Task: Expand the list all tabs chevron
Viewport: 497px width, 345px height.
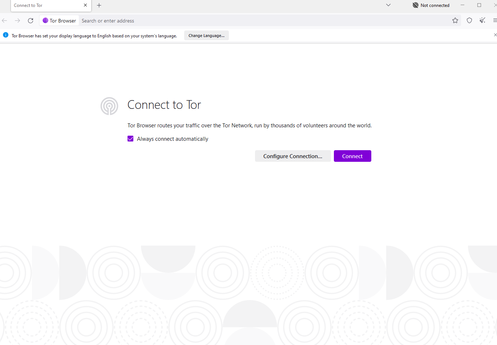Action: pos(388,5)
